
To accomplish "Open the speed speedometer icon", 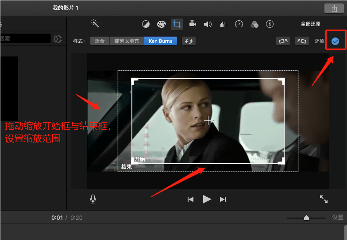I will coord(239,24).
